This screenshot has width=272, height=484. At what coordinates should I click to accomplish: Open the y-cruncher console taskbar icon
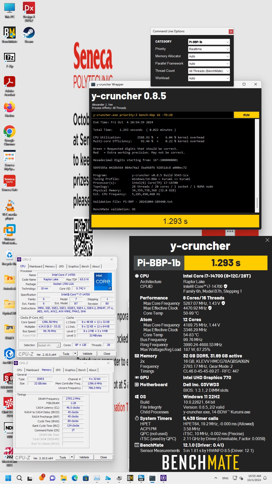click(152, 478)
